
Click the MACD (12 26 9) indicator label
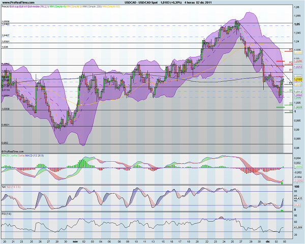(x=35, y=156)
